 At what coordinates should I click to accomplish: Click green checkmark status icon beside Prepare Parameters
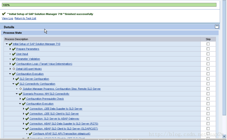point(14,49)
